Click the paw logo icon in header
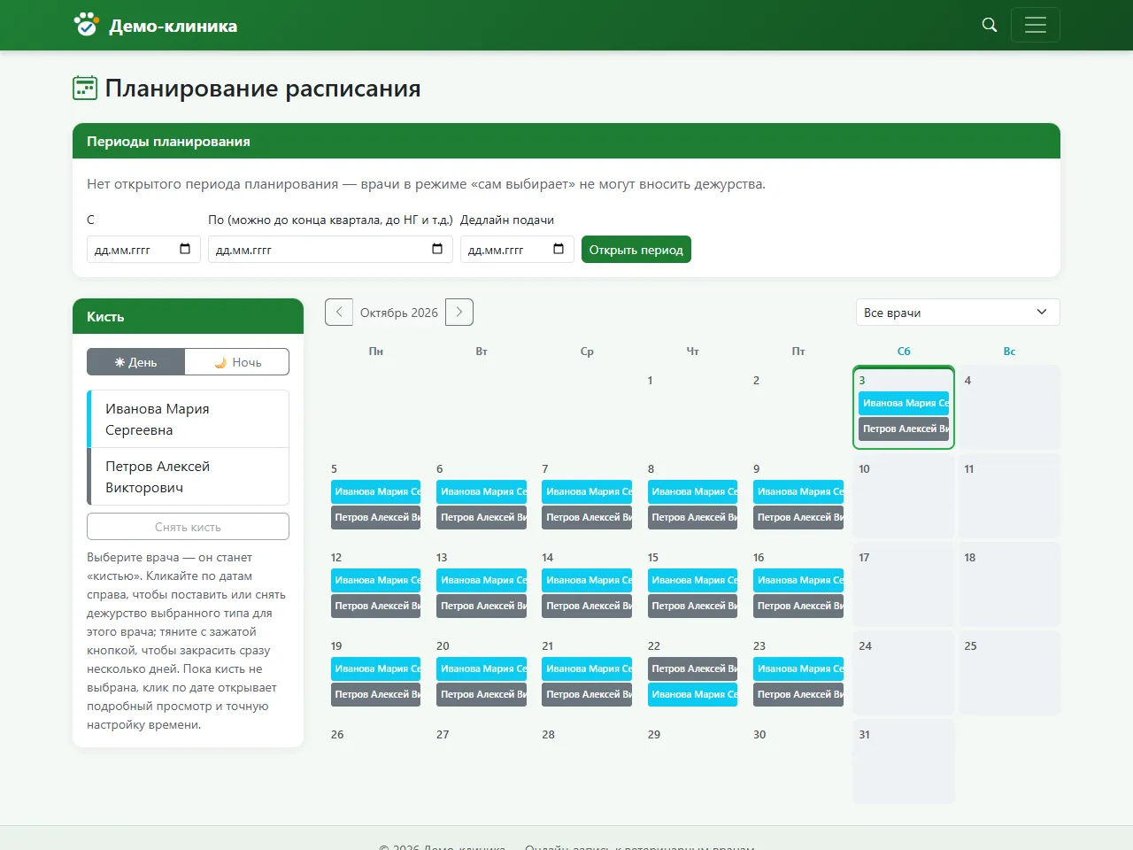This screenshot has width=1133, height=850. tap(86, 25)
